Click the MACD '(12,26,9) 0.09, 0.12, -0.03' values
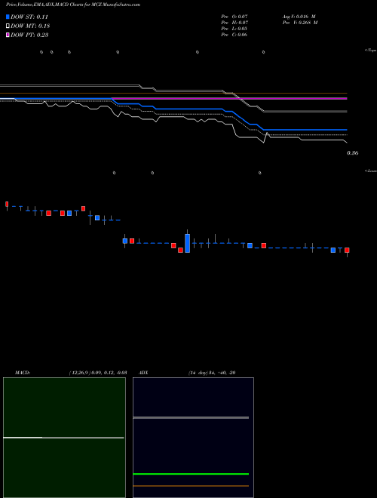Viewport: 377px width, 498px height. pos(98,373)
